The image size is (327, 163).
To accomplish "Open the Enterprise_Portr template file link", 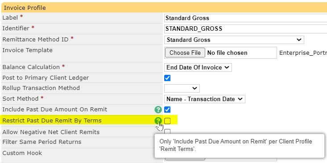I will pyautogui.click(x=303, y=53).
